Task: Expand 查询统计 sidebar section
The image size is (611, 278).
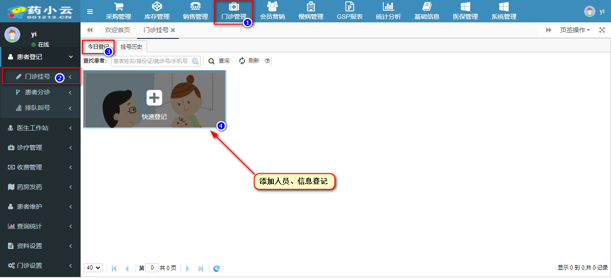Action: pos(40,226)
